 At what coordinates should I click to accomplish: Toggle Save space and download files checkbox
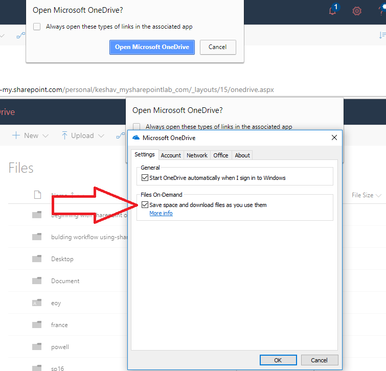pyautogui.click(x=145, y=205)
